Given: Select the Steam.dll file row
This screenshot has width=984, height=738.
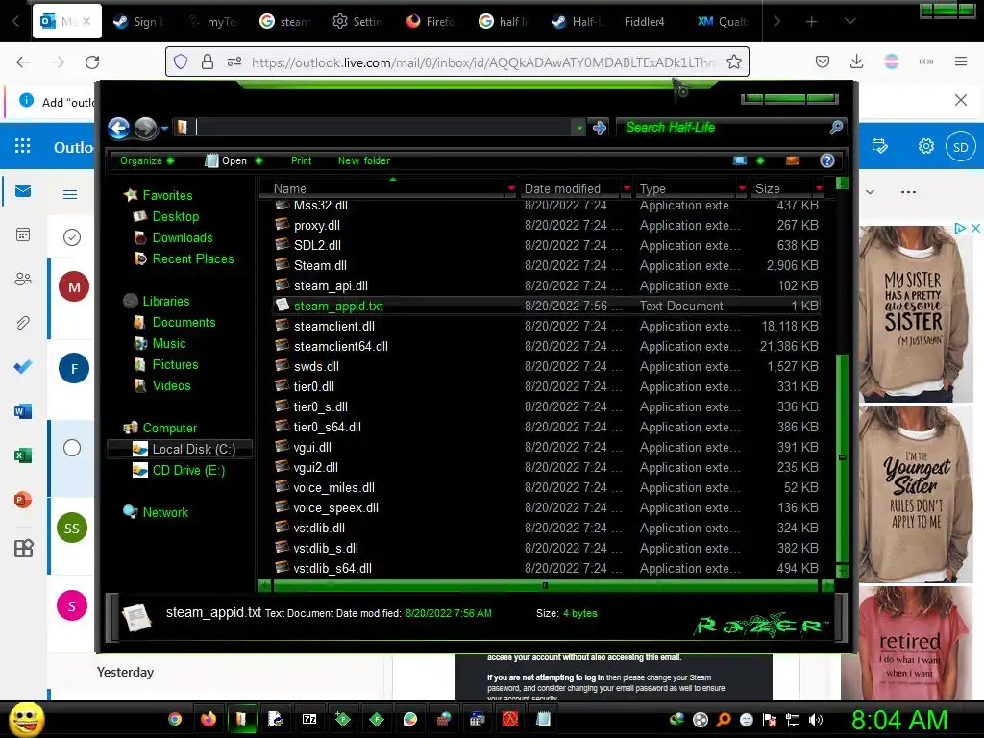Looking at the screenshot, I should tap(546, 265).
